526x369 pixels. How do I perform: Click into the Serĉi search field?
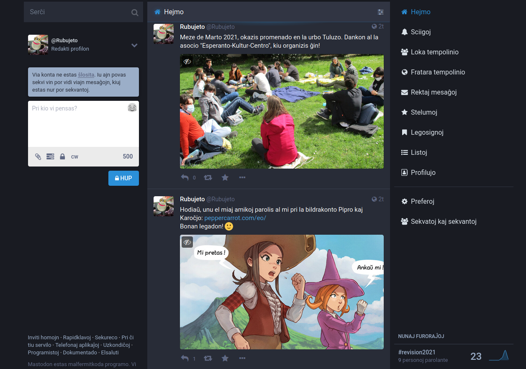coord(77,12)
